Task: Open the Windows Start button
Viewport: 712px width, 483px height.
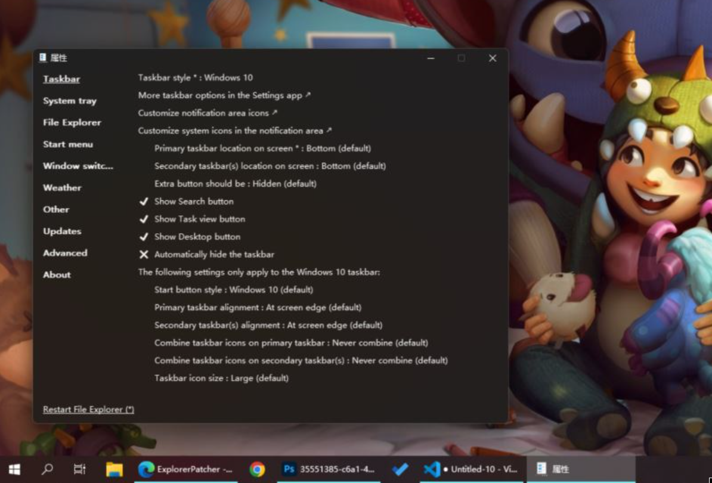Action: click(x=14, y=469)
